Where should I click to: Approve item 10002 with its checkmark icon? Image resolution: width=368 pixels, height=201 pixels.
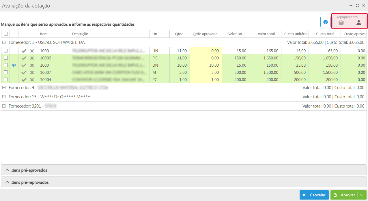pos(24,58)
